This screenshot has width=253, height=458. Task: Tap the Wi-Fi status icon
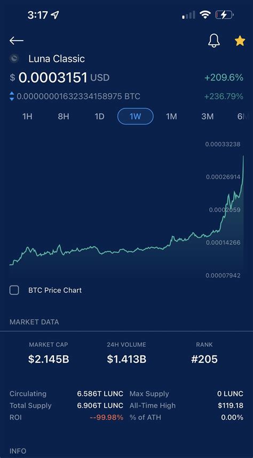point(205,15)
